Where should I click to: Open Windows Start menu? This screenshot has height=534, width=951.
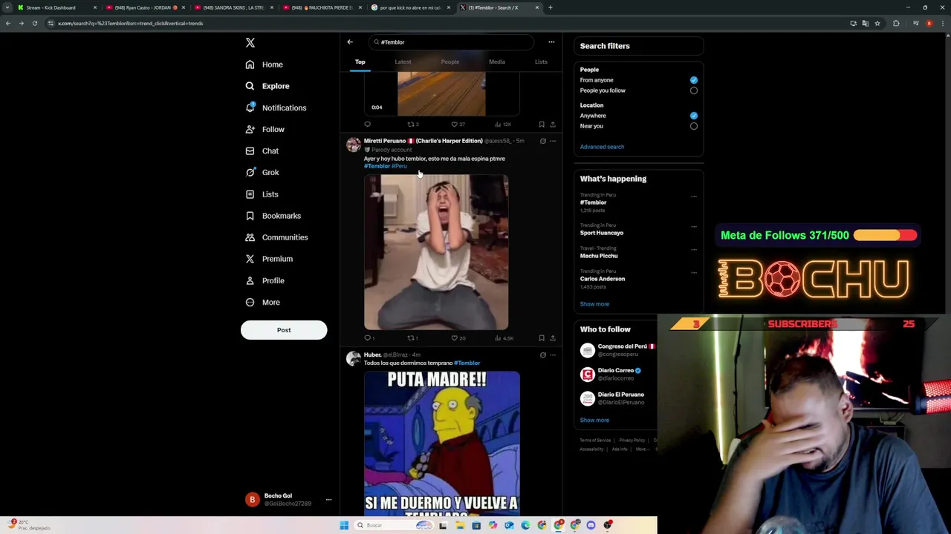[344, 525]
